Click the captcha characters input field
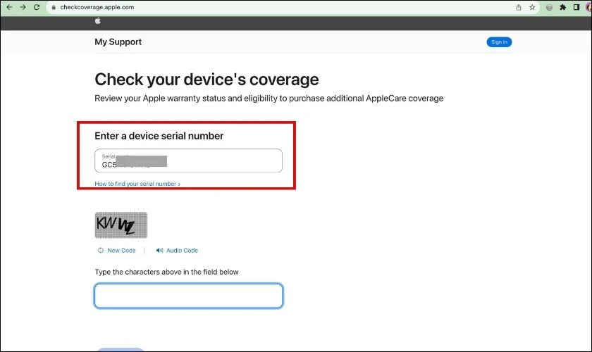 (x=188, y=296)
